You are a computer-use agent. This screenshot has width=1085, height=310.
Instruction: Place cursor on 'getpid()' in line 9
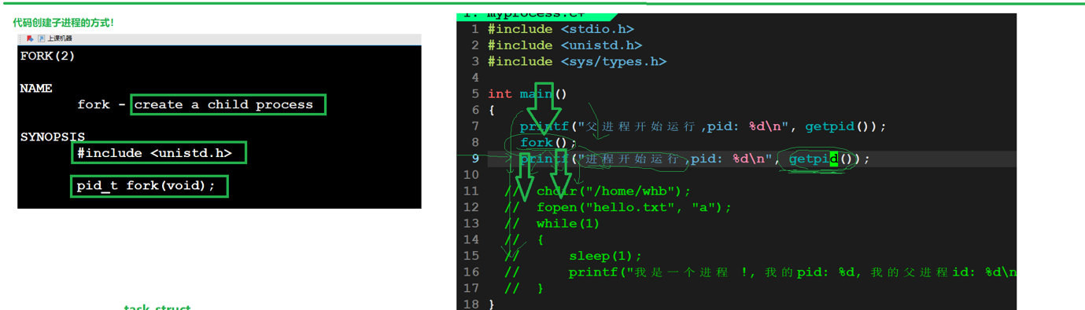[821, 159]
